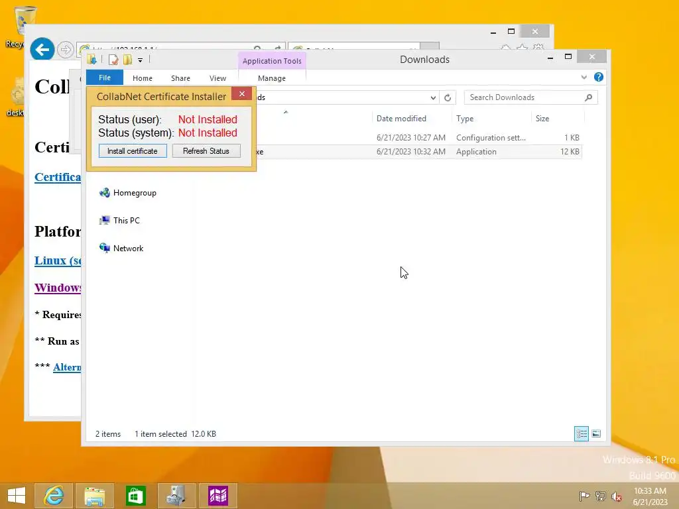Sort by Date modified column
The image size is (679, 509).
[401, 119]
